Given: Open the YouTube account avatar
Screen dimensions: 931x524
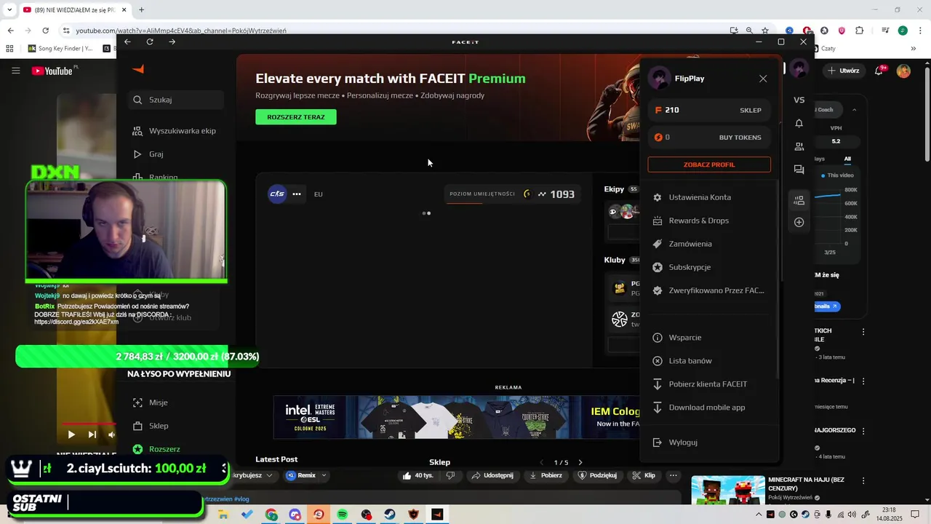Looking at the screenshot, I should (903, 71).
